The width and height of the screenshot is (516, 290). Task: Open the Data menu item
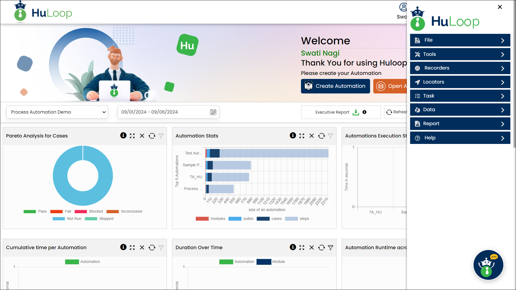coord(460,110)
